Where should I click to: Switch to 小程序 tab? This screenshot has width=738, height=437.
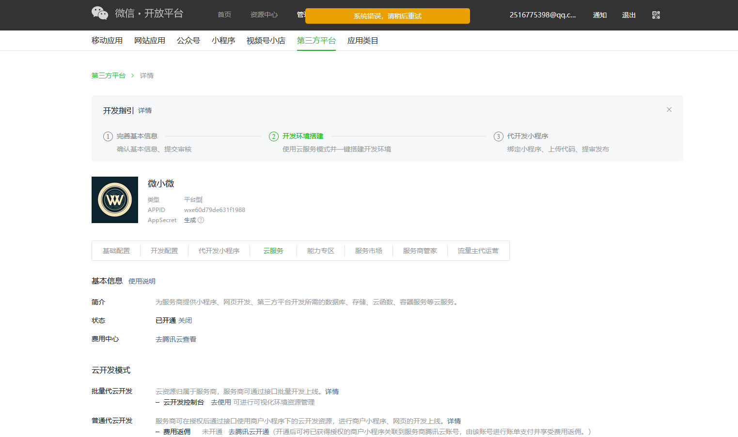223,41
